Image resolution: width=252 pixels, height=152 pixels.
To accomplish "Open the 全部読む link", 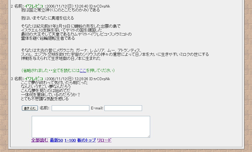I will click(40, 140).
